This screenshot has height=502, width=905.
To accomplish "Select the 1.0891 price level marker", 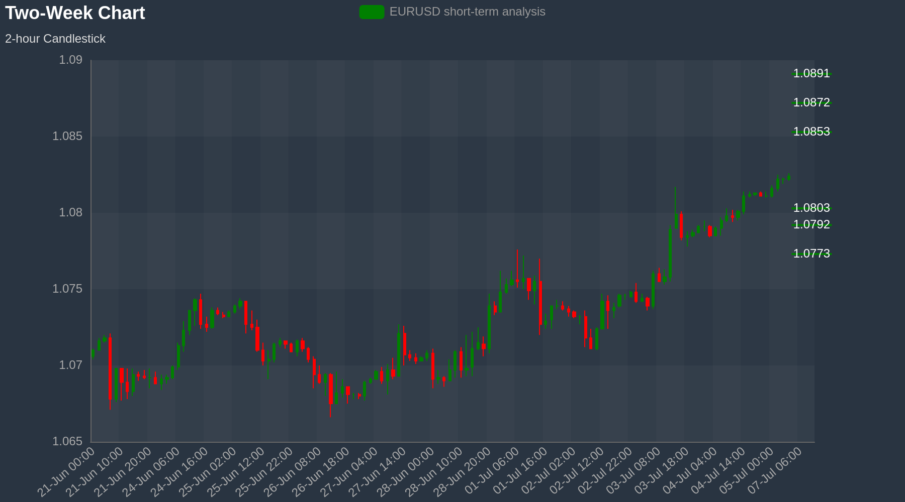I will (811, 74).
